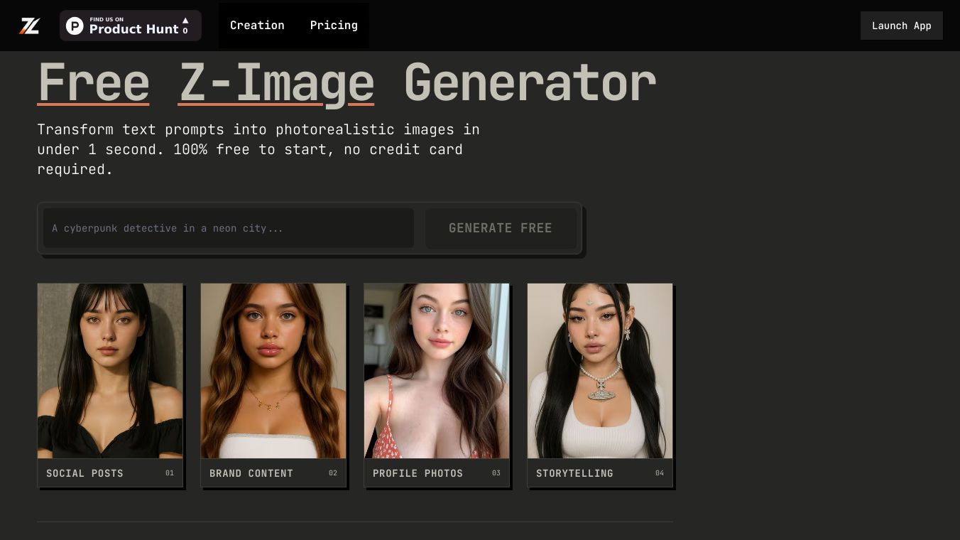
Task: Click the Profile Photos card label
Action: (x=418, y=473)
